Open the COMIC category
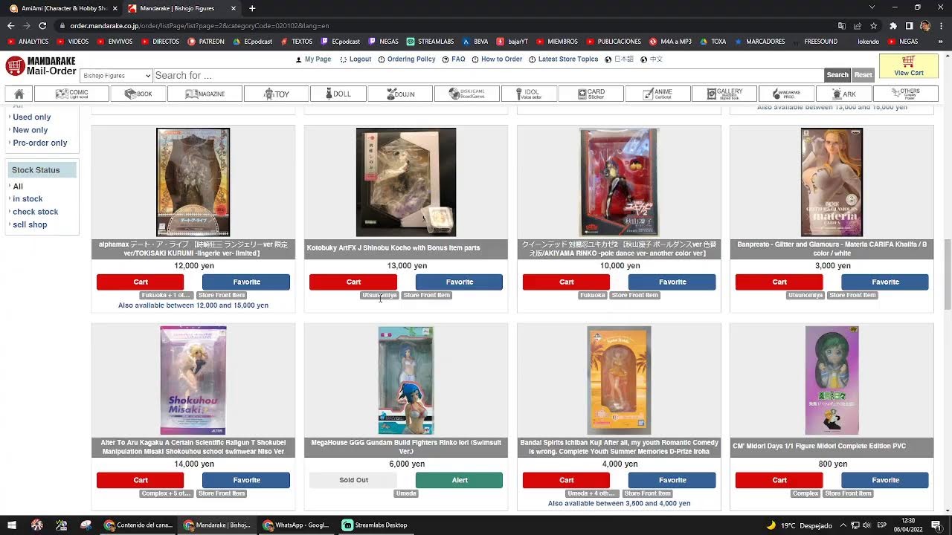952x535 pixels. tap(71, 94)
